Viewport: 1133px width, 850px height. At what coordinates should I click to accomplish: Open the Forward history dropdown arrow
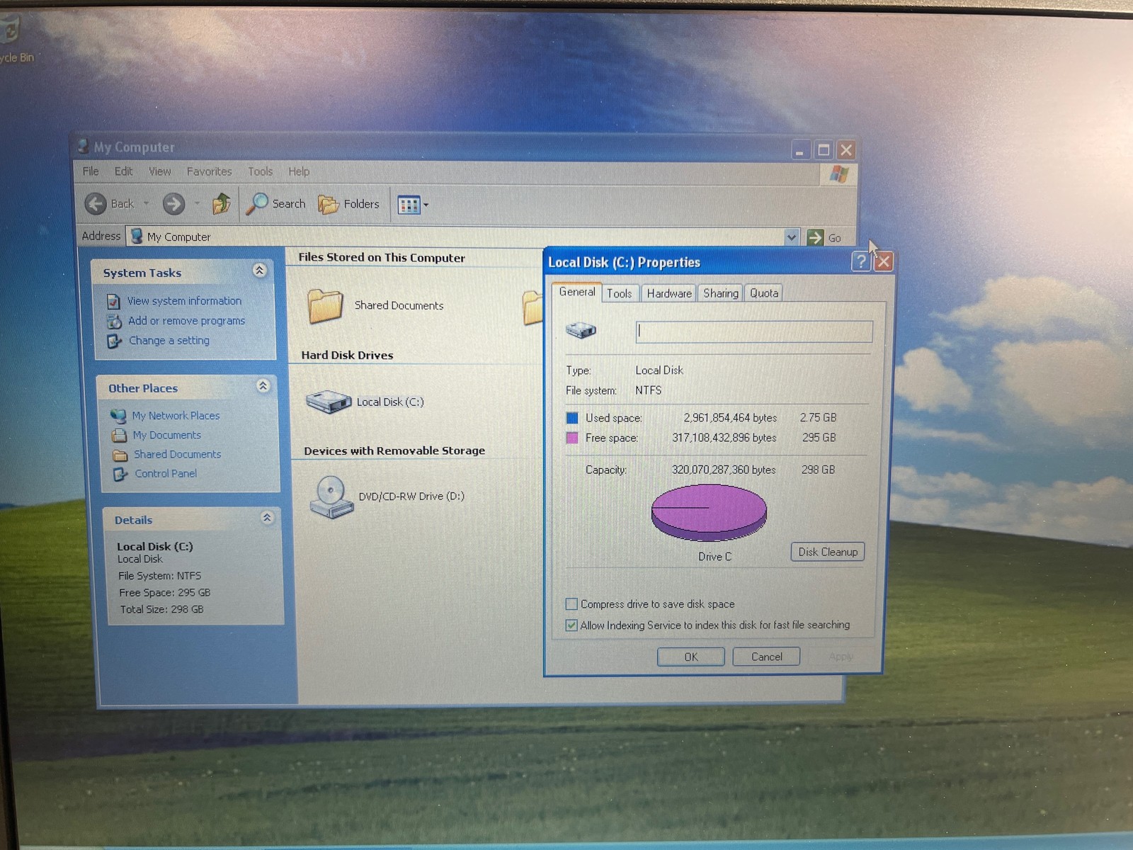tap(197, 204)
